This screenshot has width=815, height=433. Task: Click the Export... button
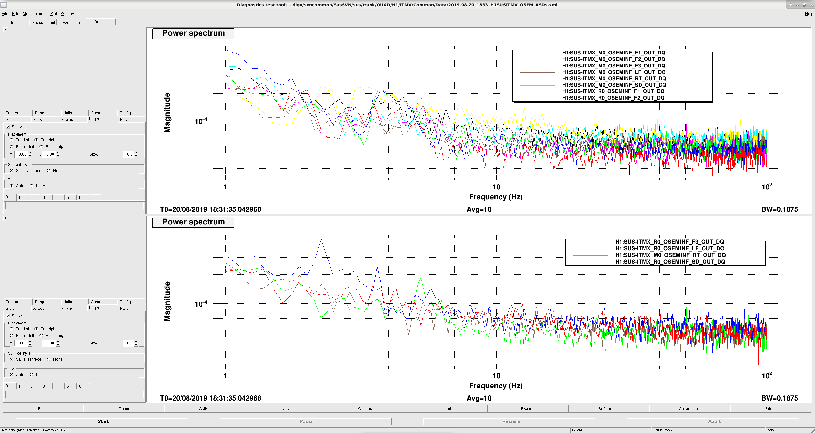pyautogui.click(x=528, y=409)
